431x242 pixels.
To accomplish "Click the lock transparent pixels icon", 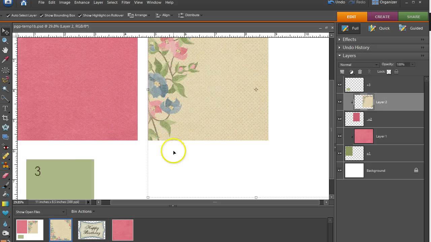I will [x=389, y=72].
